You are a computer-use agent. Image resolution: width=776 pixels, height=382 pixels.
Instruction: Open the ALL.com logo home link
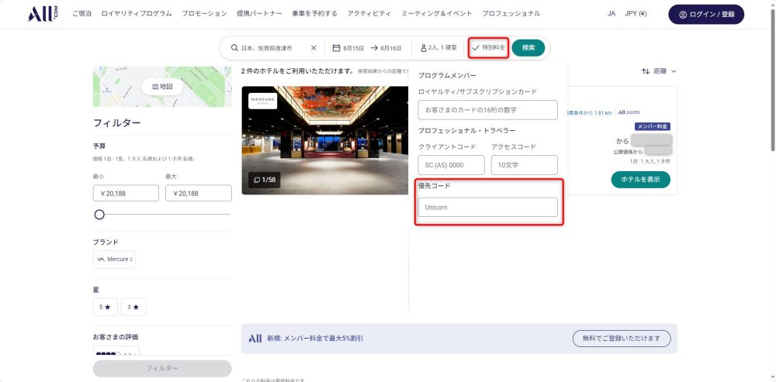[x=43, y=14]
